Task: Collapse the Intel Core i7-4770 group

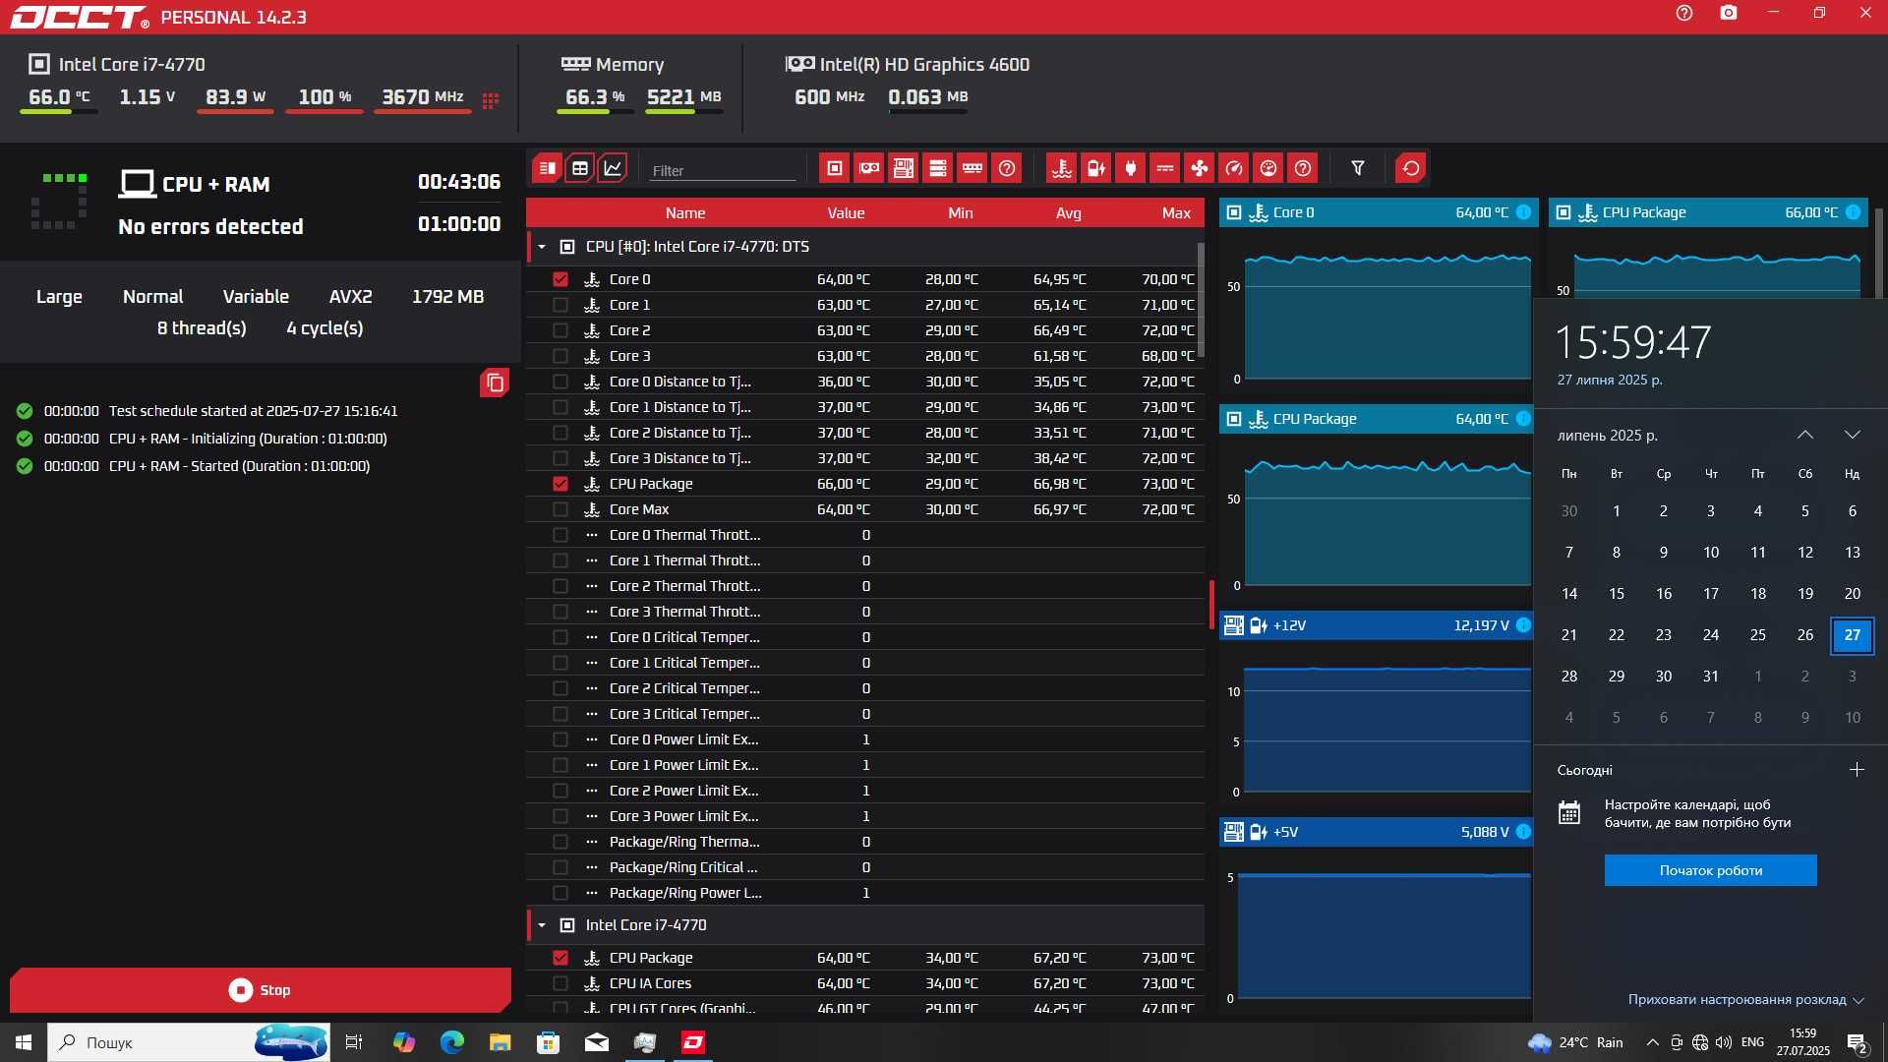Action: (x=542, y=925)
